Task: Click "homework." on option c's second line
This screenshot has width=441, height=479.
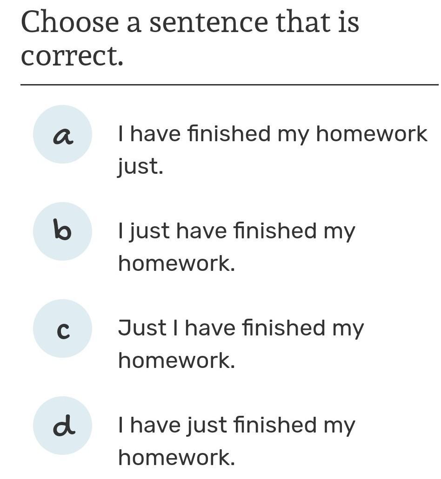Action: pos(176,361)
